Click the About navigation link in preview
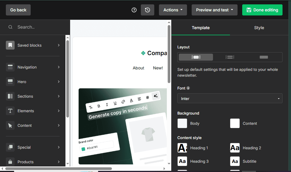Image resolution: width=291 pixels, height=172 pixels. [x=138, y=68]
